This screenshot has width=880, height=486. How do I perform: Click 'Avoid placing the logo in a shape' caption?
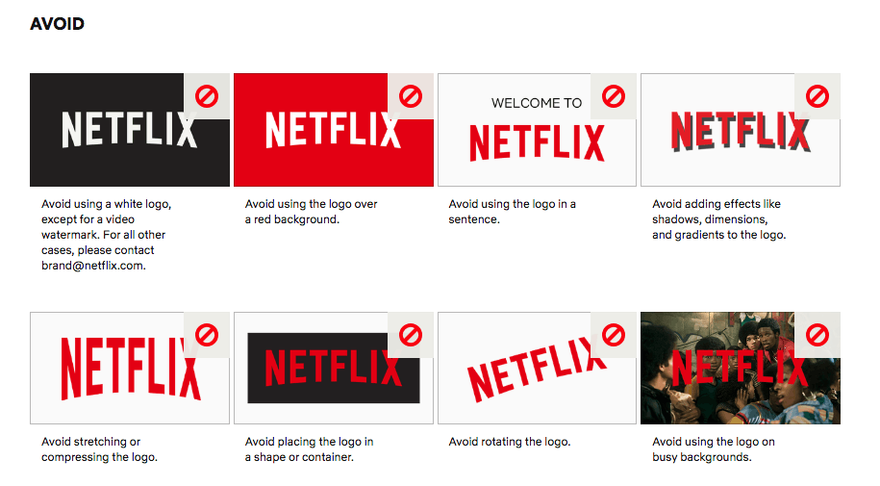click(309, 449)
